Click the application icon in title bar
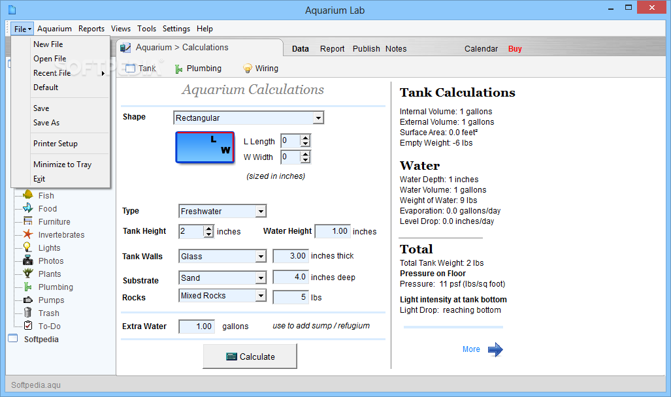671x397 pixels. click(x=12, y=9)
